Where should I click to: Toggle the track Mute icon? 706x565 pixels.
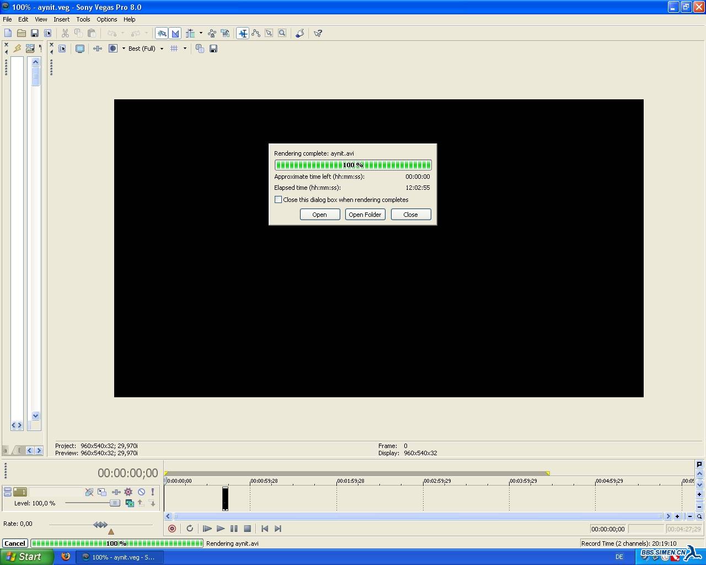pos(141,492)
